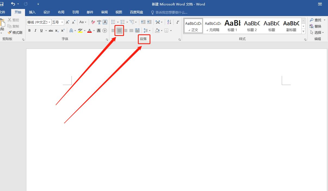Image resolution: width=328 pixels, height=191 pixels.
Task: Switch to the 插入 tab
Action: click(32, 12)
